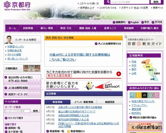Switch to the 報道発表 tab
166x133 pixels.
coord(110,102)
